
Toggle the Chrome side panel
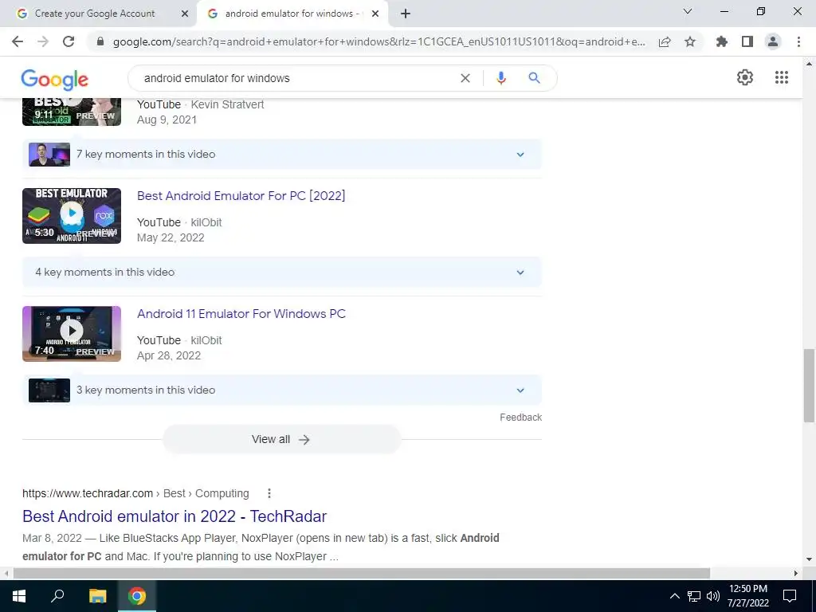point(747,41)
